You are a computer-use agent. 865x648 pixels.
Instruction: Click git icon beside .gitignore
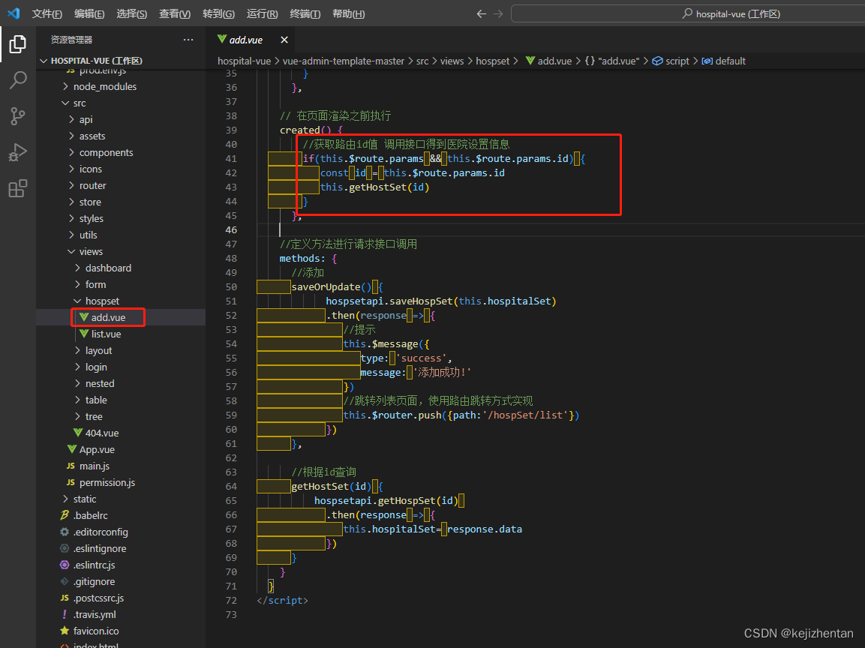click(x=65, y=581)
